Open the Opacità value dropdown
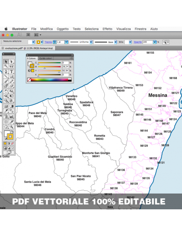Image resolution: width=182 pixels, height=236 pixels. pyautogui.click(x=155, y=42)
